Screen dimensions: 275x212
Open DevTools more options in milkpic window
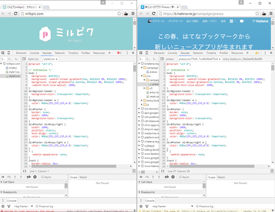127,53
